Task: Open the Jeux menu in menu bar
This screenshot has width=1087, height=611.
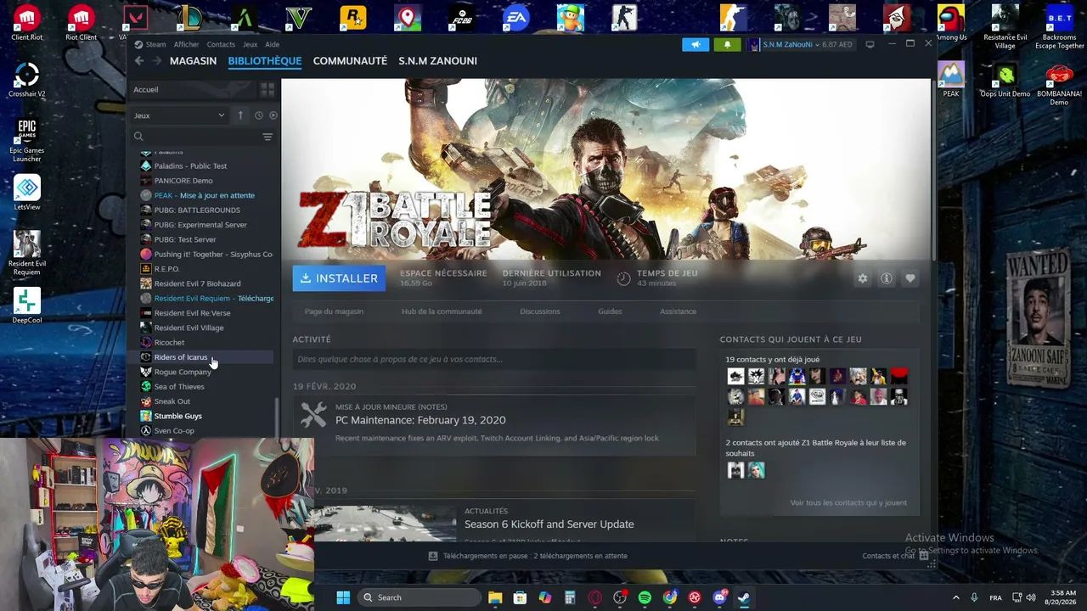Action: click(x=250, y=44)
